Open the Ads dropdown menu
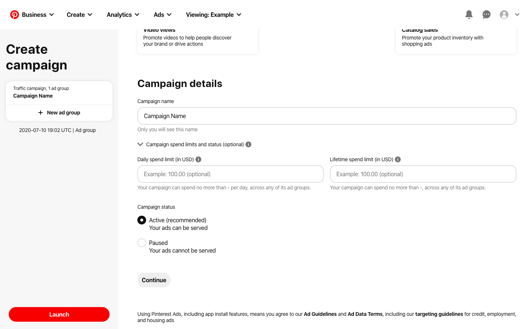Image resolution: width=526 pixels, height=329 pixels. [162, 15]
